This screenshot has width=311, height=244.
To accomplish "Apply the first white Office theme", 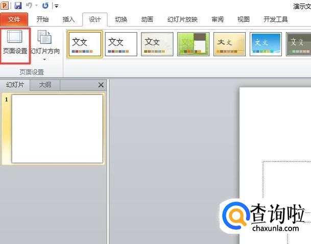I will tap(85, 43).
